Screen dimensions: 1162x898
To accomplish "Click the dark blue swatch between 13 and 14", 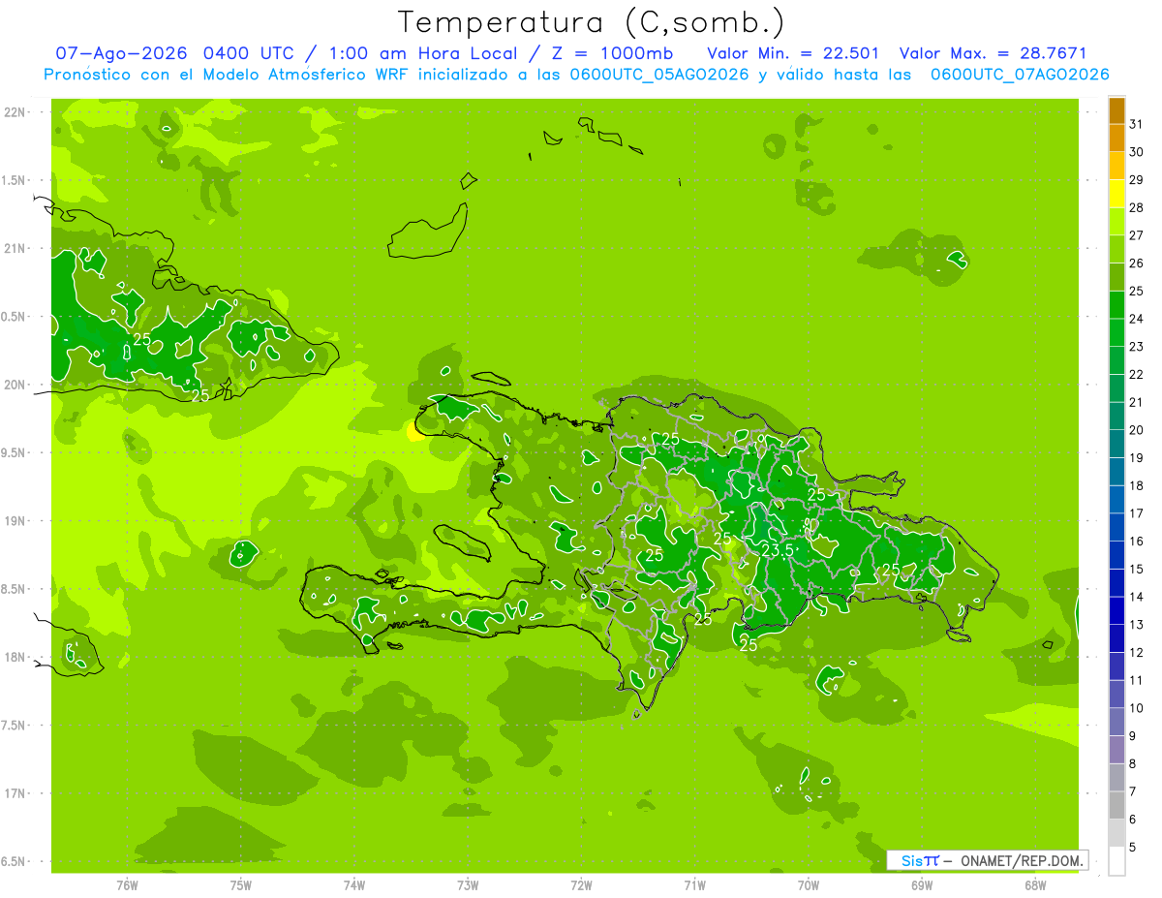I will tap(1116, 611).
